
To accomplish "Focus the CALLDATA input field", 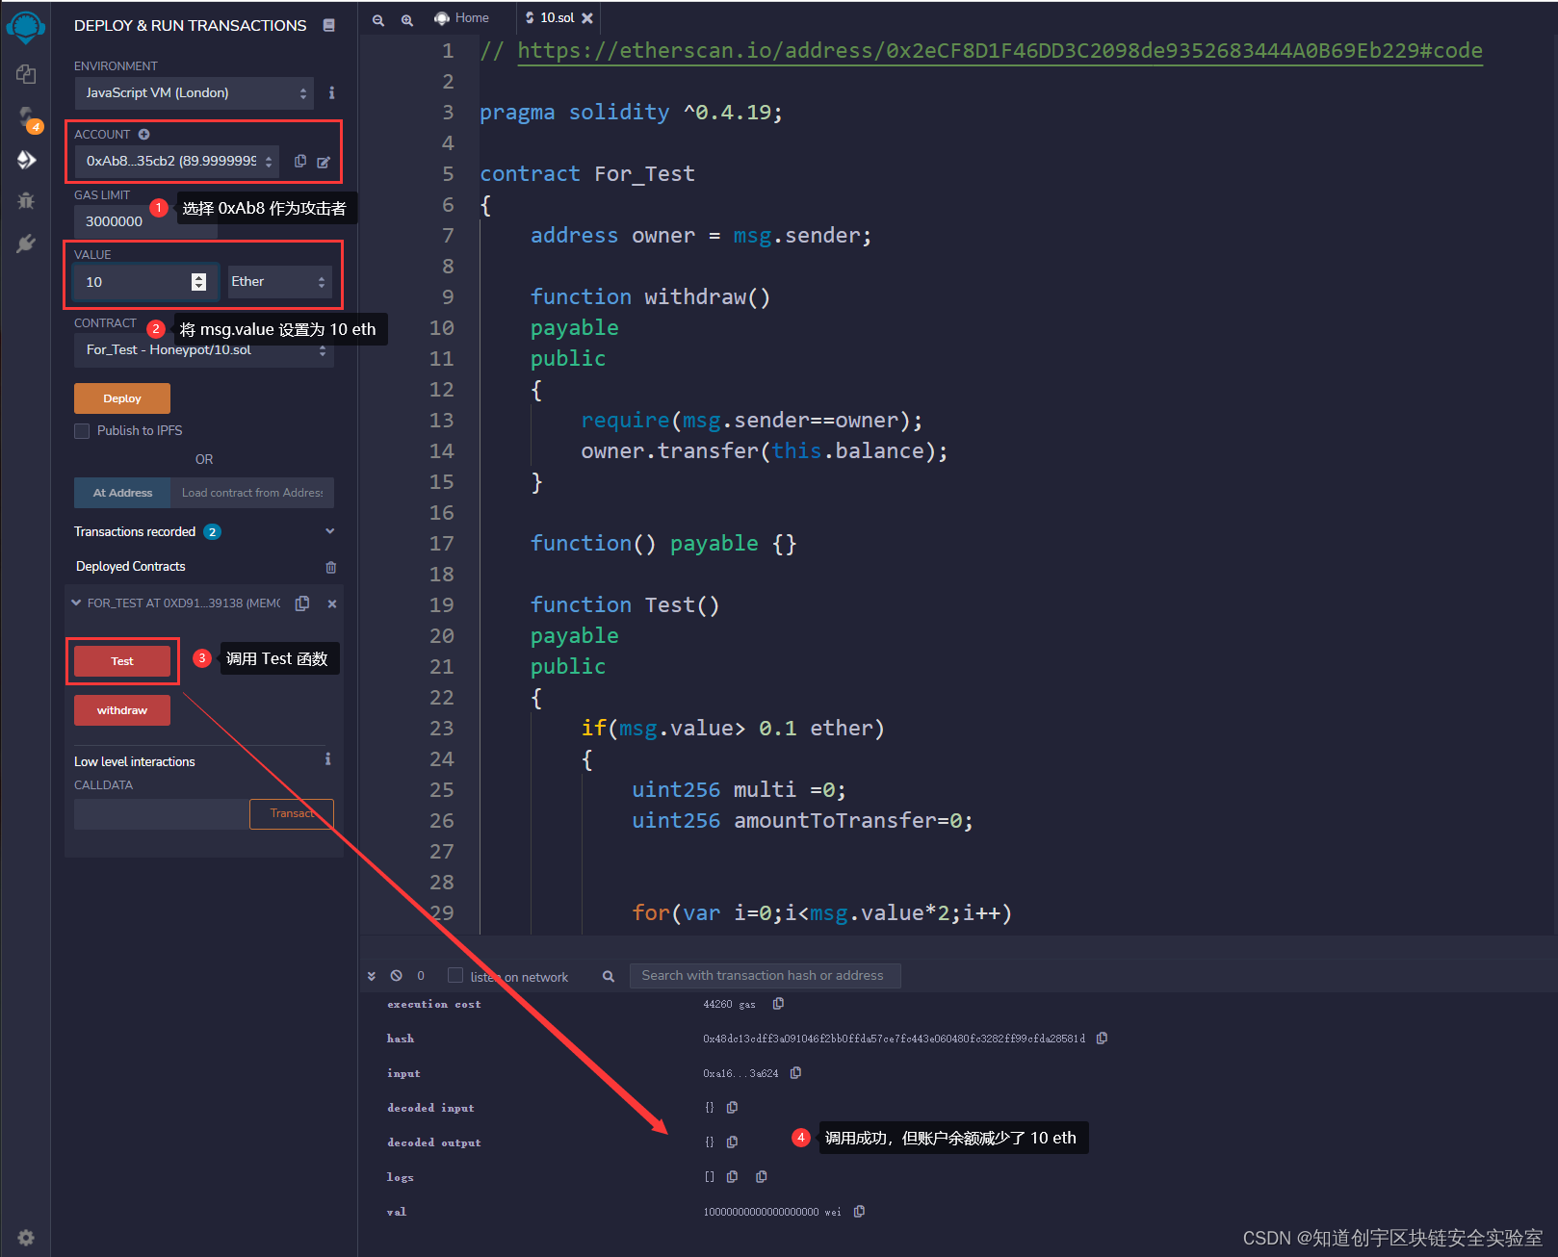I will tap(162, 814).
